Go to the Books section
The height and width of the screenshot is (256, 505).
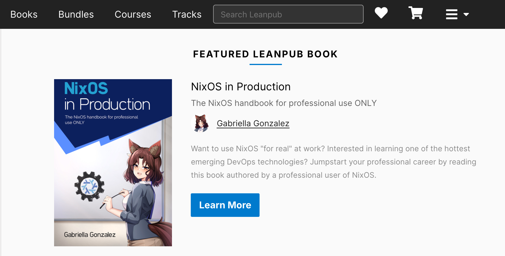point(24,14)
